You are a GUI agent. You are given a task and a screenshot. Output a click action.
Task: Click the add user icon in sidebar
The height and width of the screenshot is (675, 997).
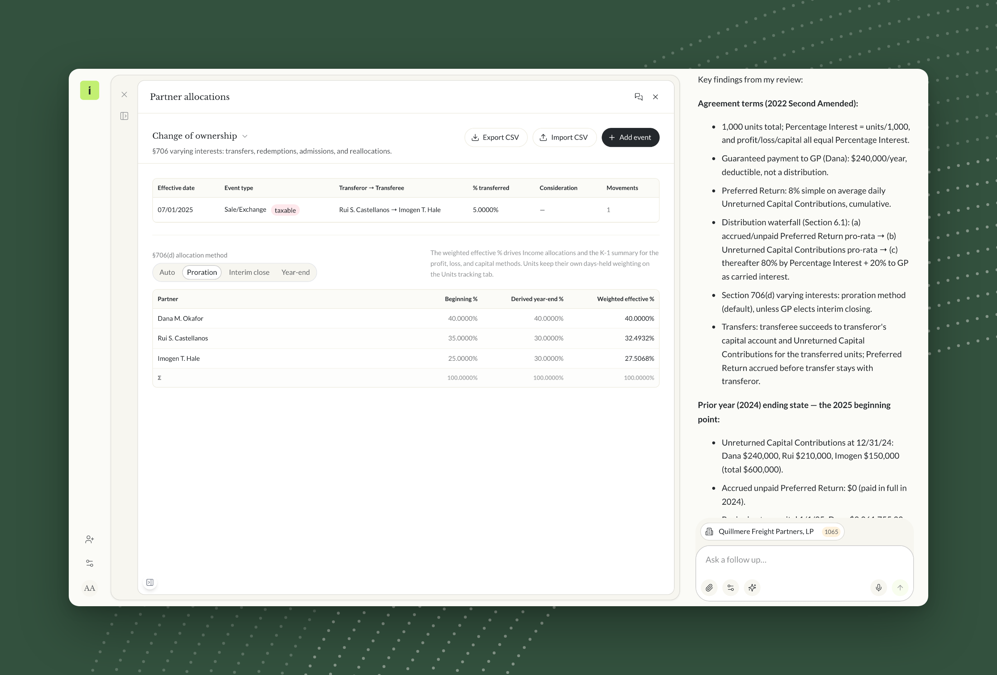[x=89, y=540]
